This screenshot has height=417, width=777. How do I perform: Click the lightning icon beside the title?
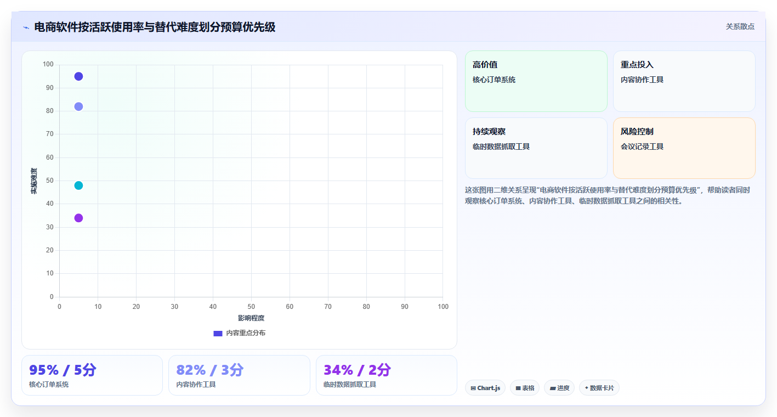pos(26,27)
